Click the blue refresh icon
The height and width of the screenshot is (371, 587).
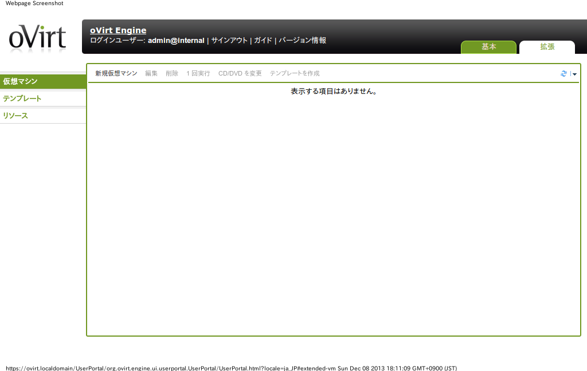coord(563,74)
